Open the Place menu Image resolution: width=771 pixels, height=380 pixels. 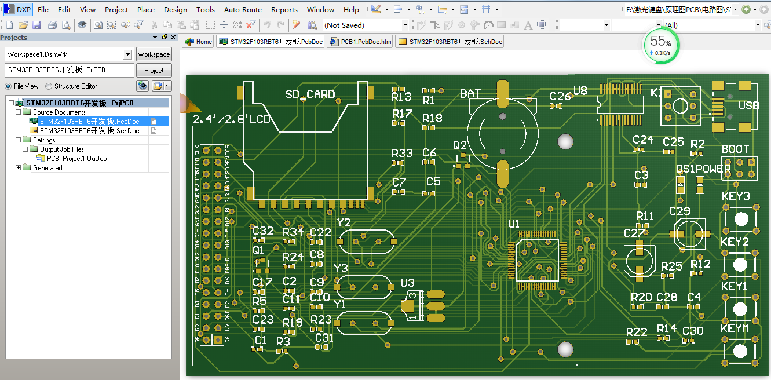145,9
